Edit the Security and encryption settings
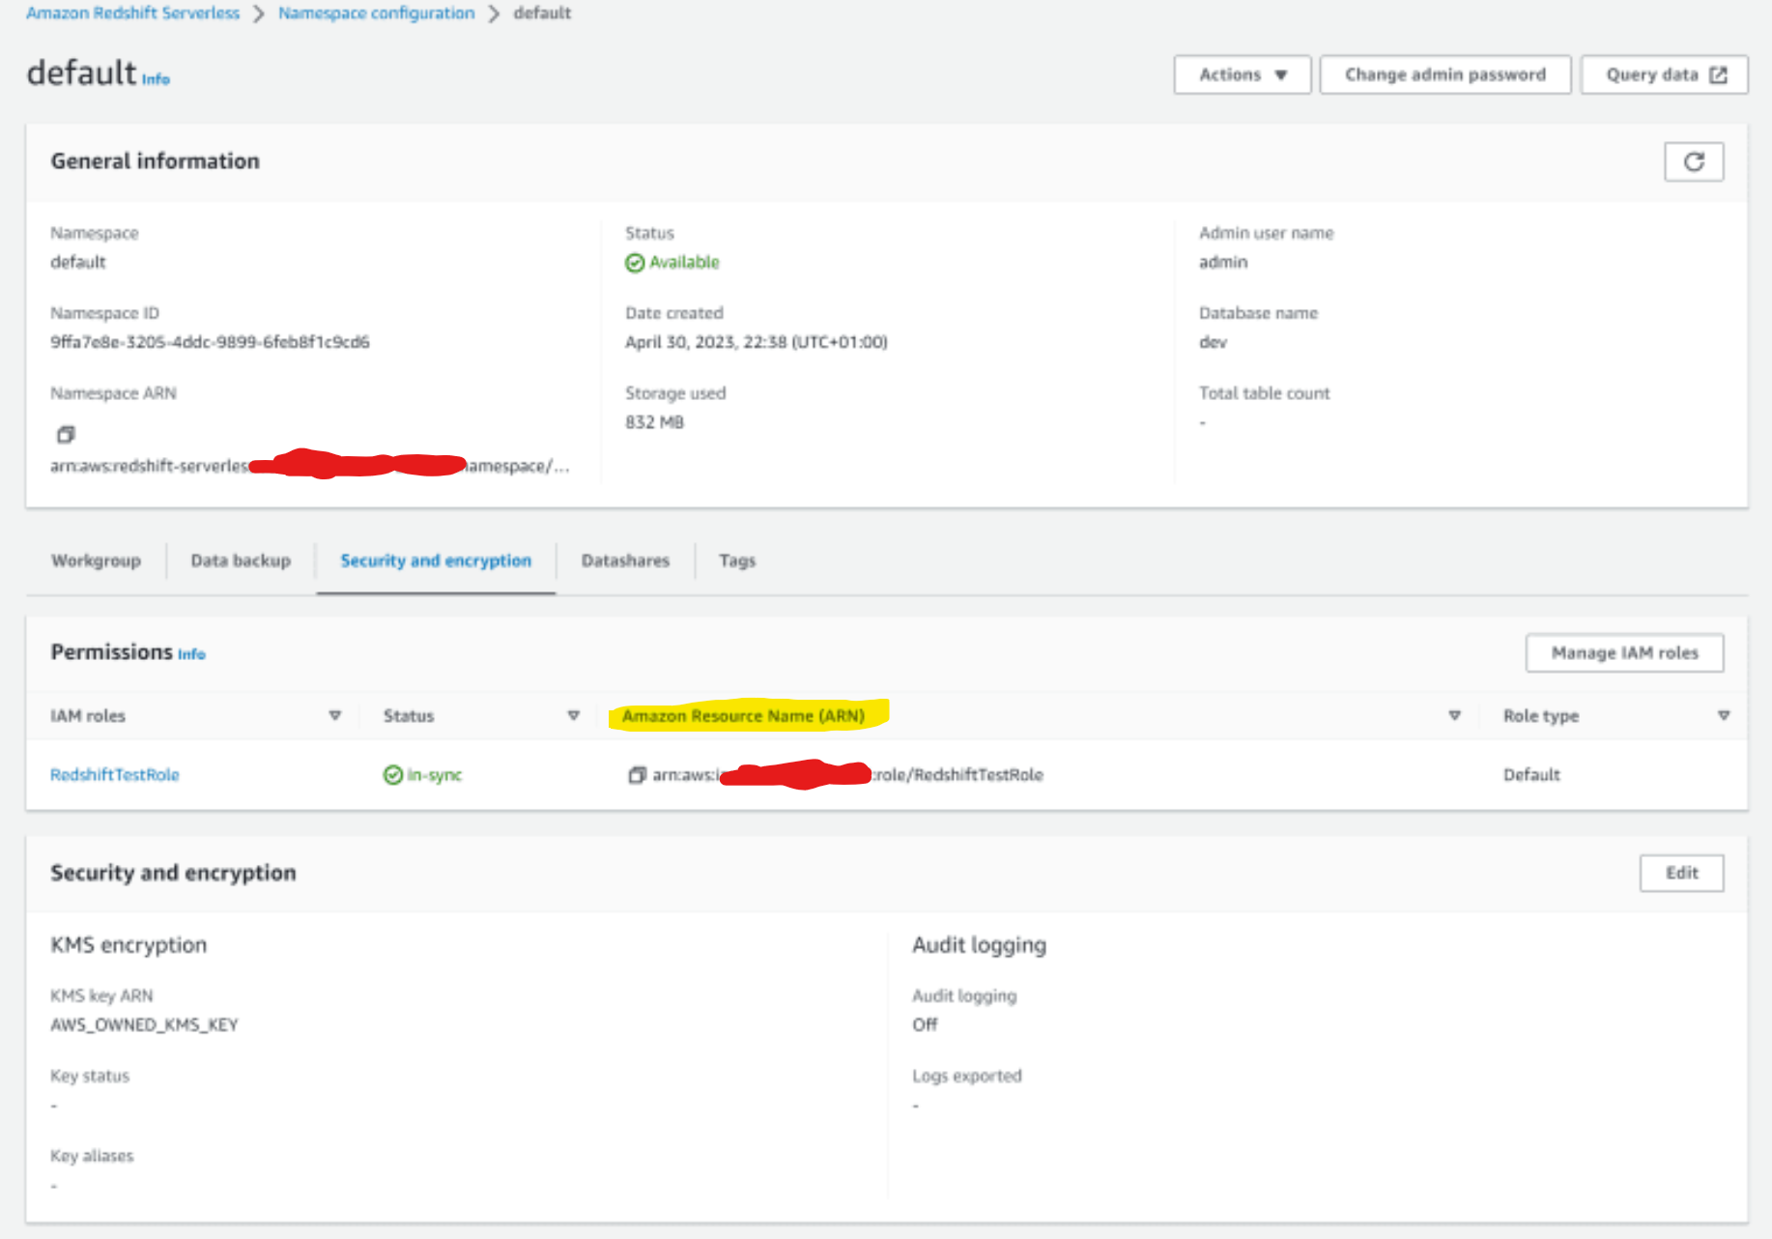The height and width of the screenshot is (1239, 1772). [x=1682, y=874]
